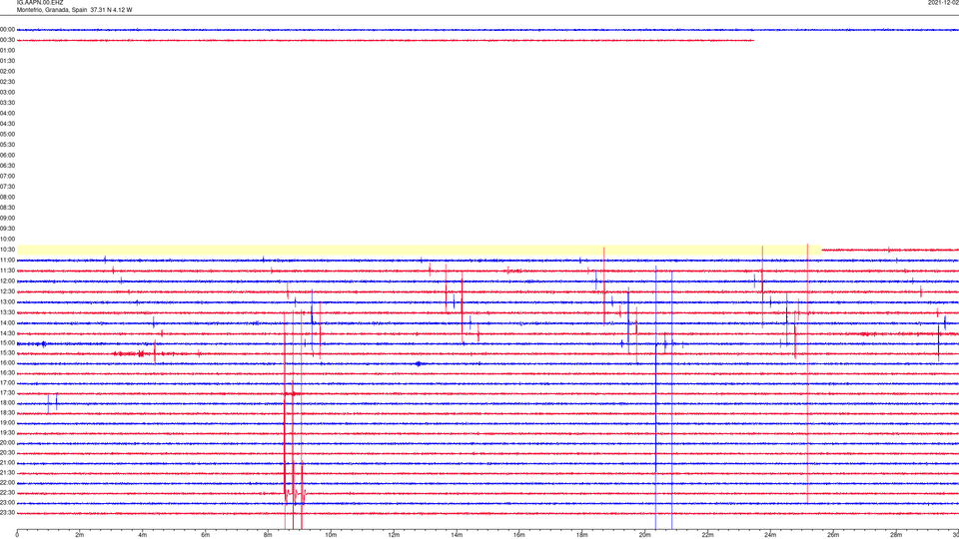Select the '04:00' time row label
This screenshot has width=959, height=539.
[7, 113]
